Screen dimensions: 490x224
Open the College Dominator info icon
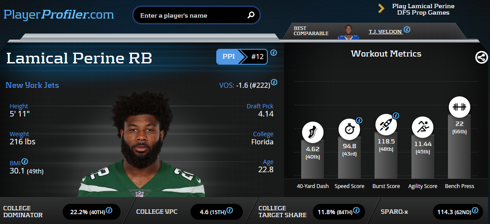109,210
